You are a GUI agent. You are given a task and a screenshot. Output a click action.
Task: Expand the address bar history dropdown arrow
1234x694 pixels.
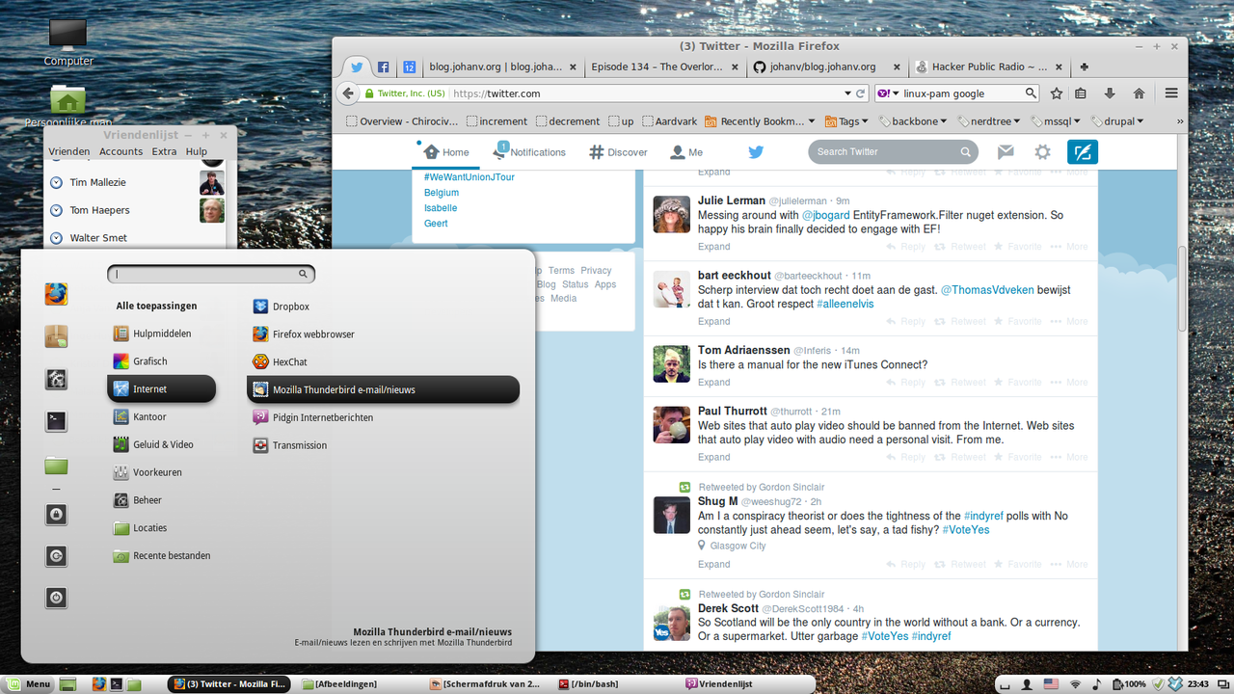click(846, 93)
